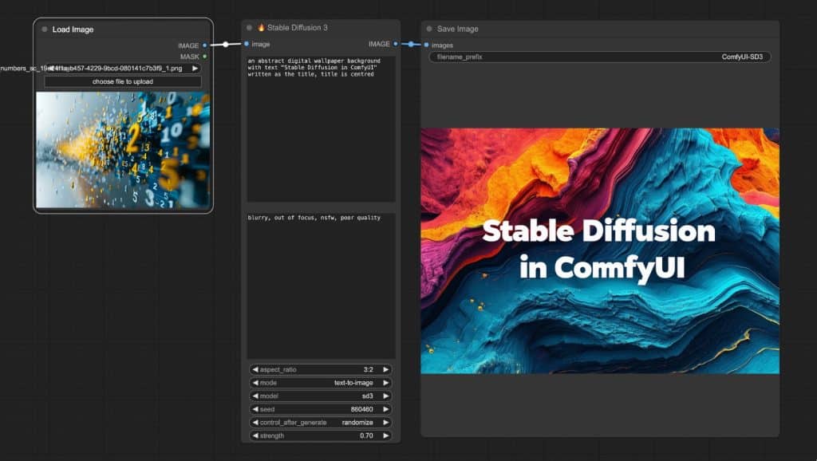Open the mode options showing text-to-image
This screenshot has height=461, width=817.
[x=321, y=382]
